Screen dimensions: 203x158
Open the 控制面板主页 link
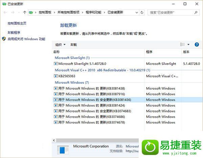(17, 23)
